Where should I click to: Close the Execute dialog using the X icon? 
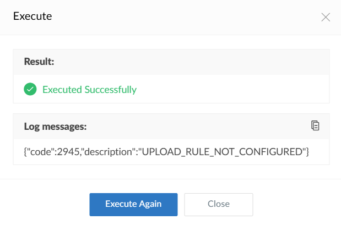tap(326, 17)
